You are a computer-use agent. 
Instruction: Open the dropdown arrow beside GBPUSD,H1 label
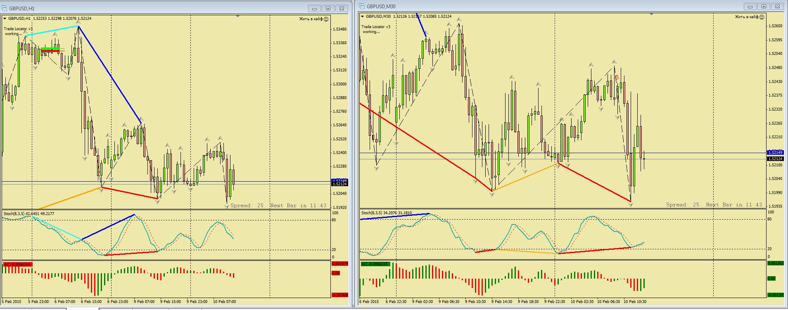[x=5, y=19]
